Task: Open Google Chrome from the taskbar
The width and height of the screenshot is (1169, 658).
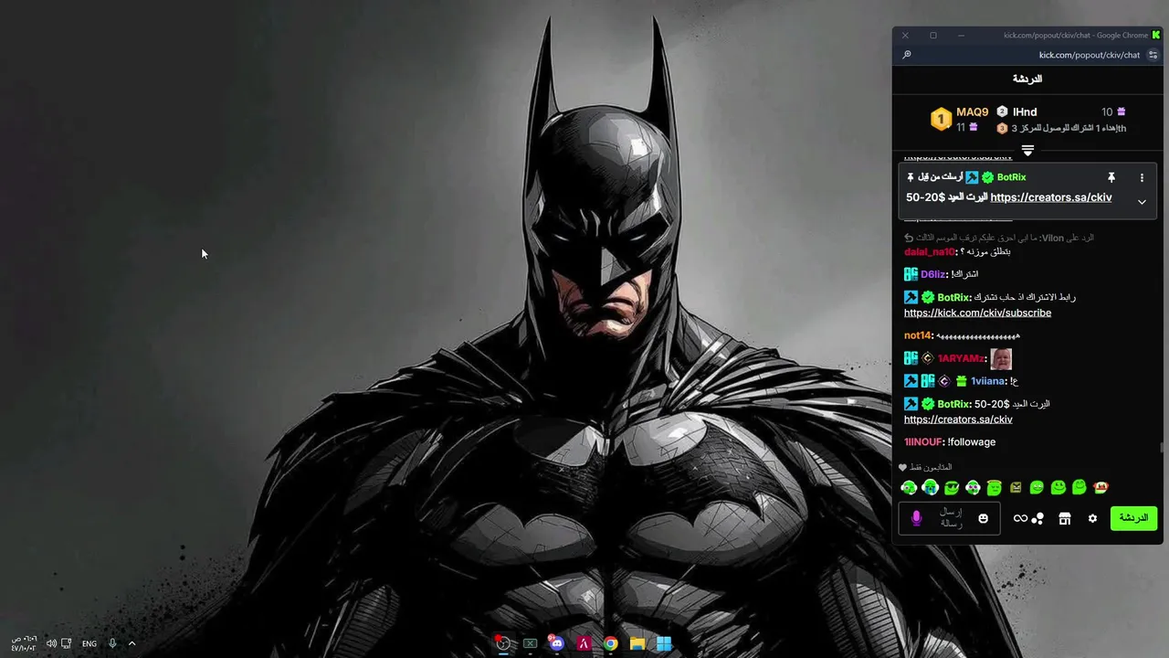Action: (610, 643)
